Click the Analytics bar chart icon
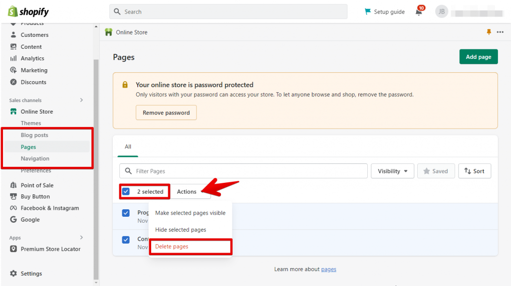Image resolution: width=511 pixels, height=286 pixels. pyautogui.click(x=13, y=58)
